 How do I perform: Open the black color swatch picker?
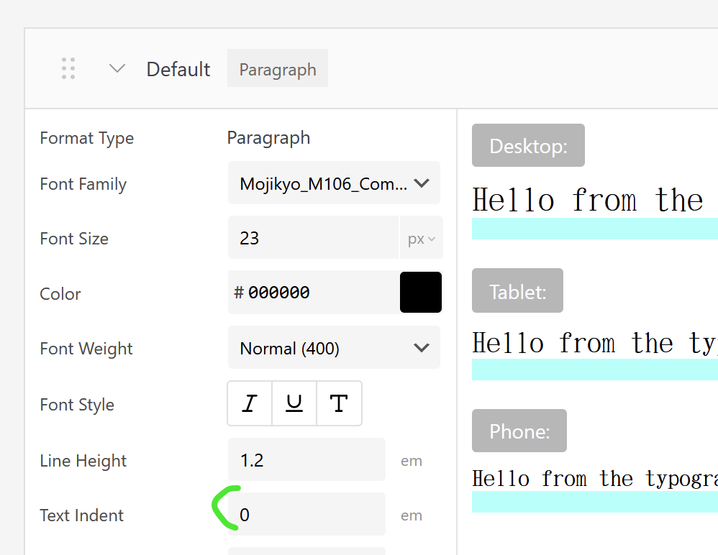tap(420, 292)
